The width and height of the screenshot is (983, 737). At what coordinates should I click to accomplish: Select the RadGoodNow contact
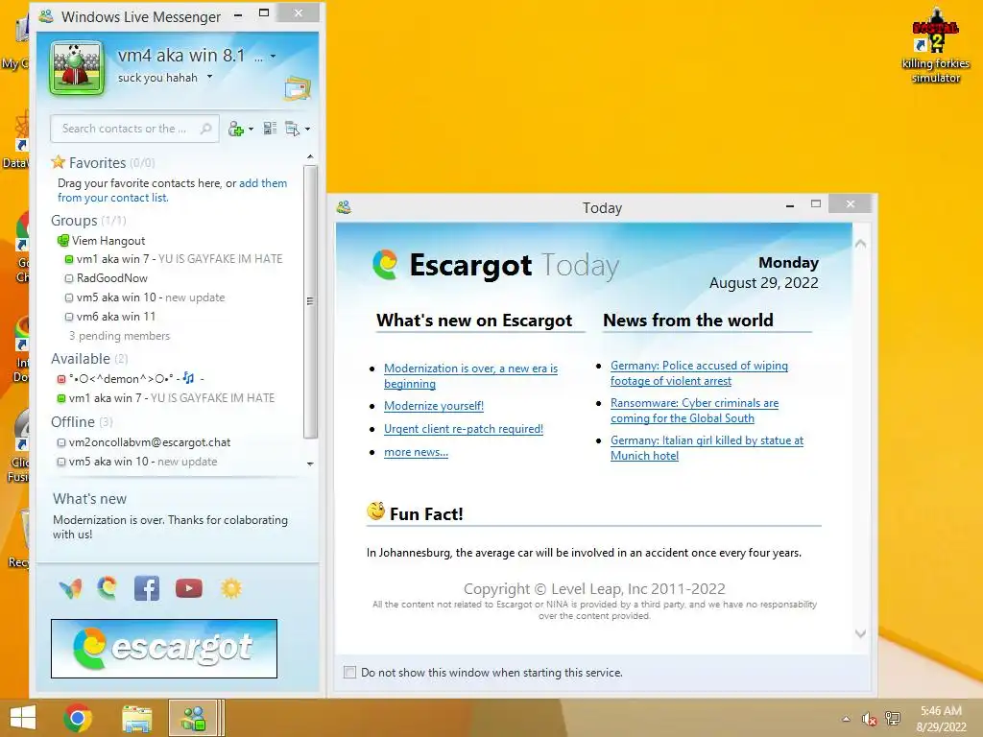[x=107, y=278]
